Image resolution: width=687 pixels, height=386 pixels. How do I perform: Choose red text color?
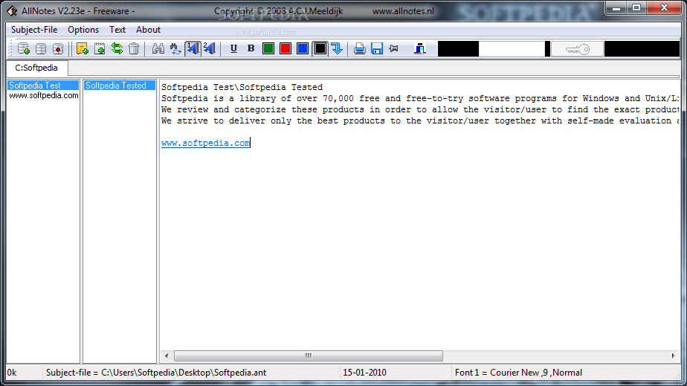[x=286, y=48]
